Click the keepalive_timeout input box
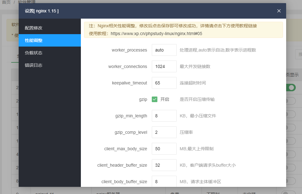Screen dimensions: 302x194 click(x=164, y=83)
